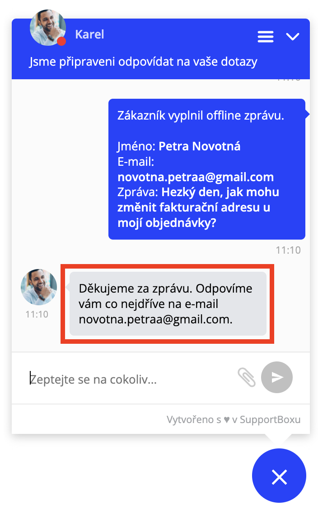Focus the 'Zeptejte se na cokoliv...' input field
The image size is (318, 510).
pyautogui.click(x=130, y=379)
